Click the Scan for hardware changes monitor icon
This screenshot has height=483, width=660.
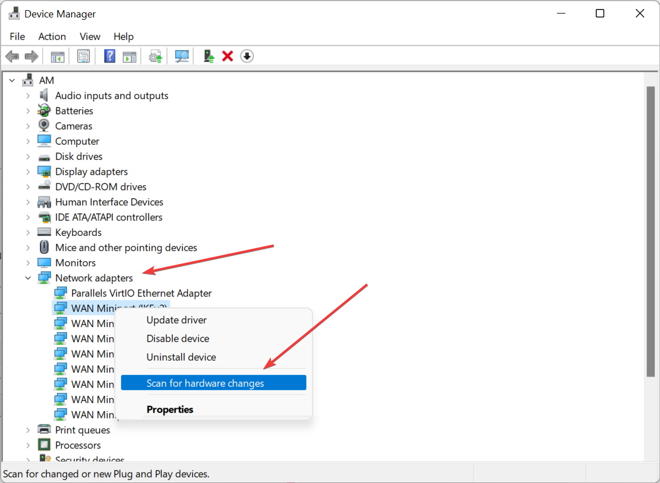click(182, 56)
